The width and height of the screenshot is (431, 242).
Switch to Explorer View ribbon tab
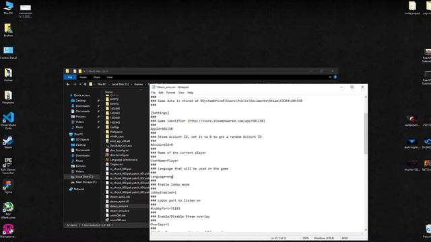[x=110, y=77]
